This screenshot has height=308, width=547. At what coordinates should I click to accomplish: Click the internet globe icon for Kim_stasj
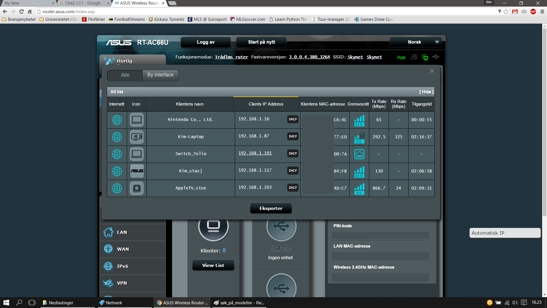(x=117, y=171)
